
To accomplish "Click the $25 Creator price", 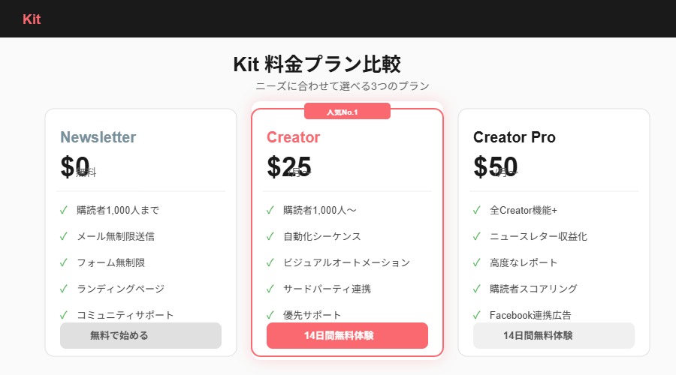I will (x=289, y=166).
